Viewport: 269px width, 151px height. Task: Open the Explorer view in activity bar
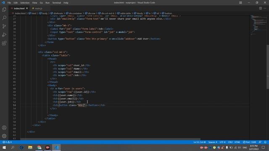pos(4,9)
